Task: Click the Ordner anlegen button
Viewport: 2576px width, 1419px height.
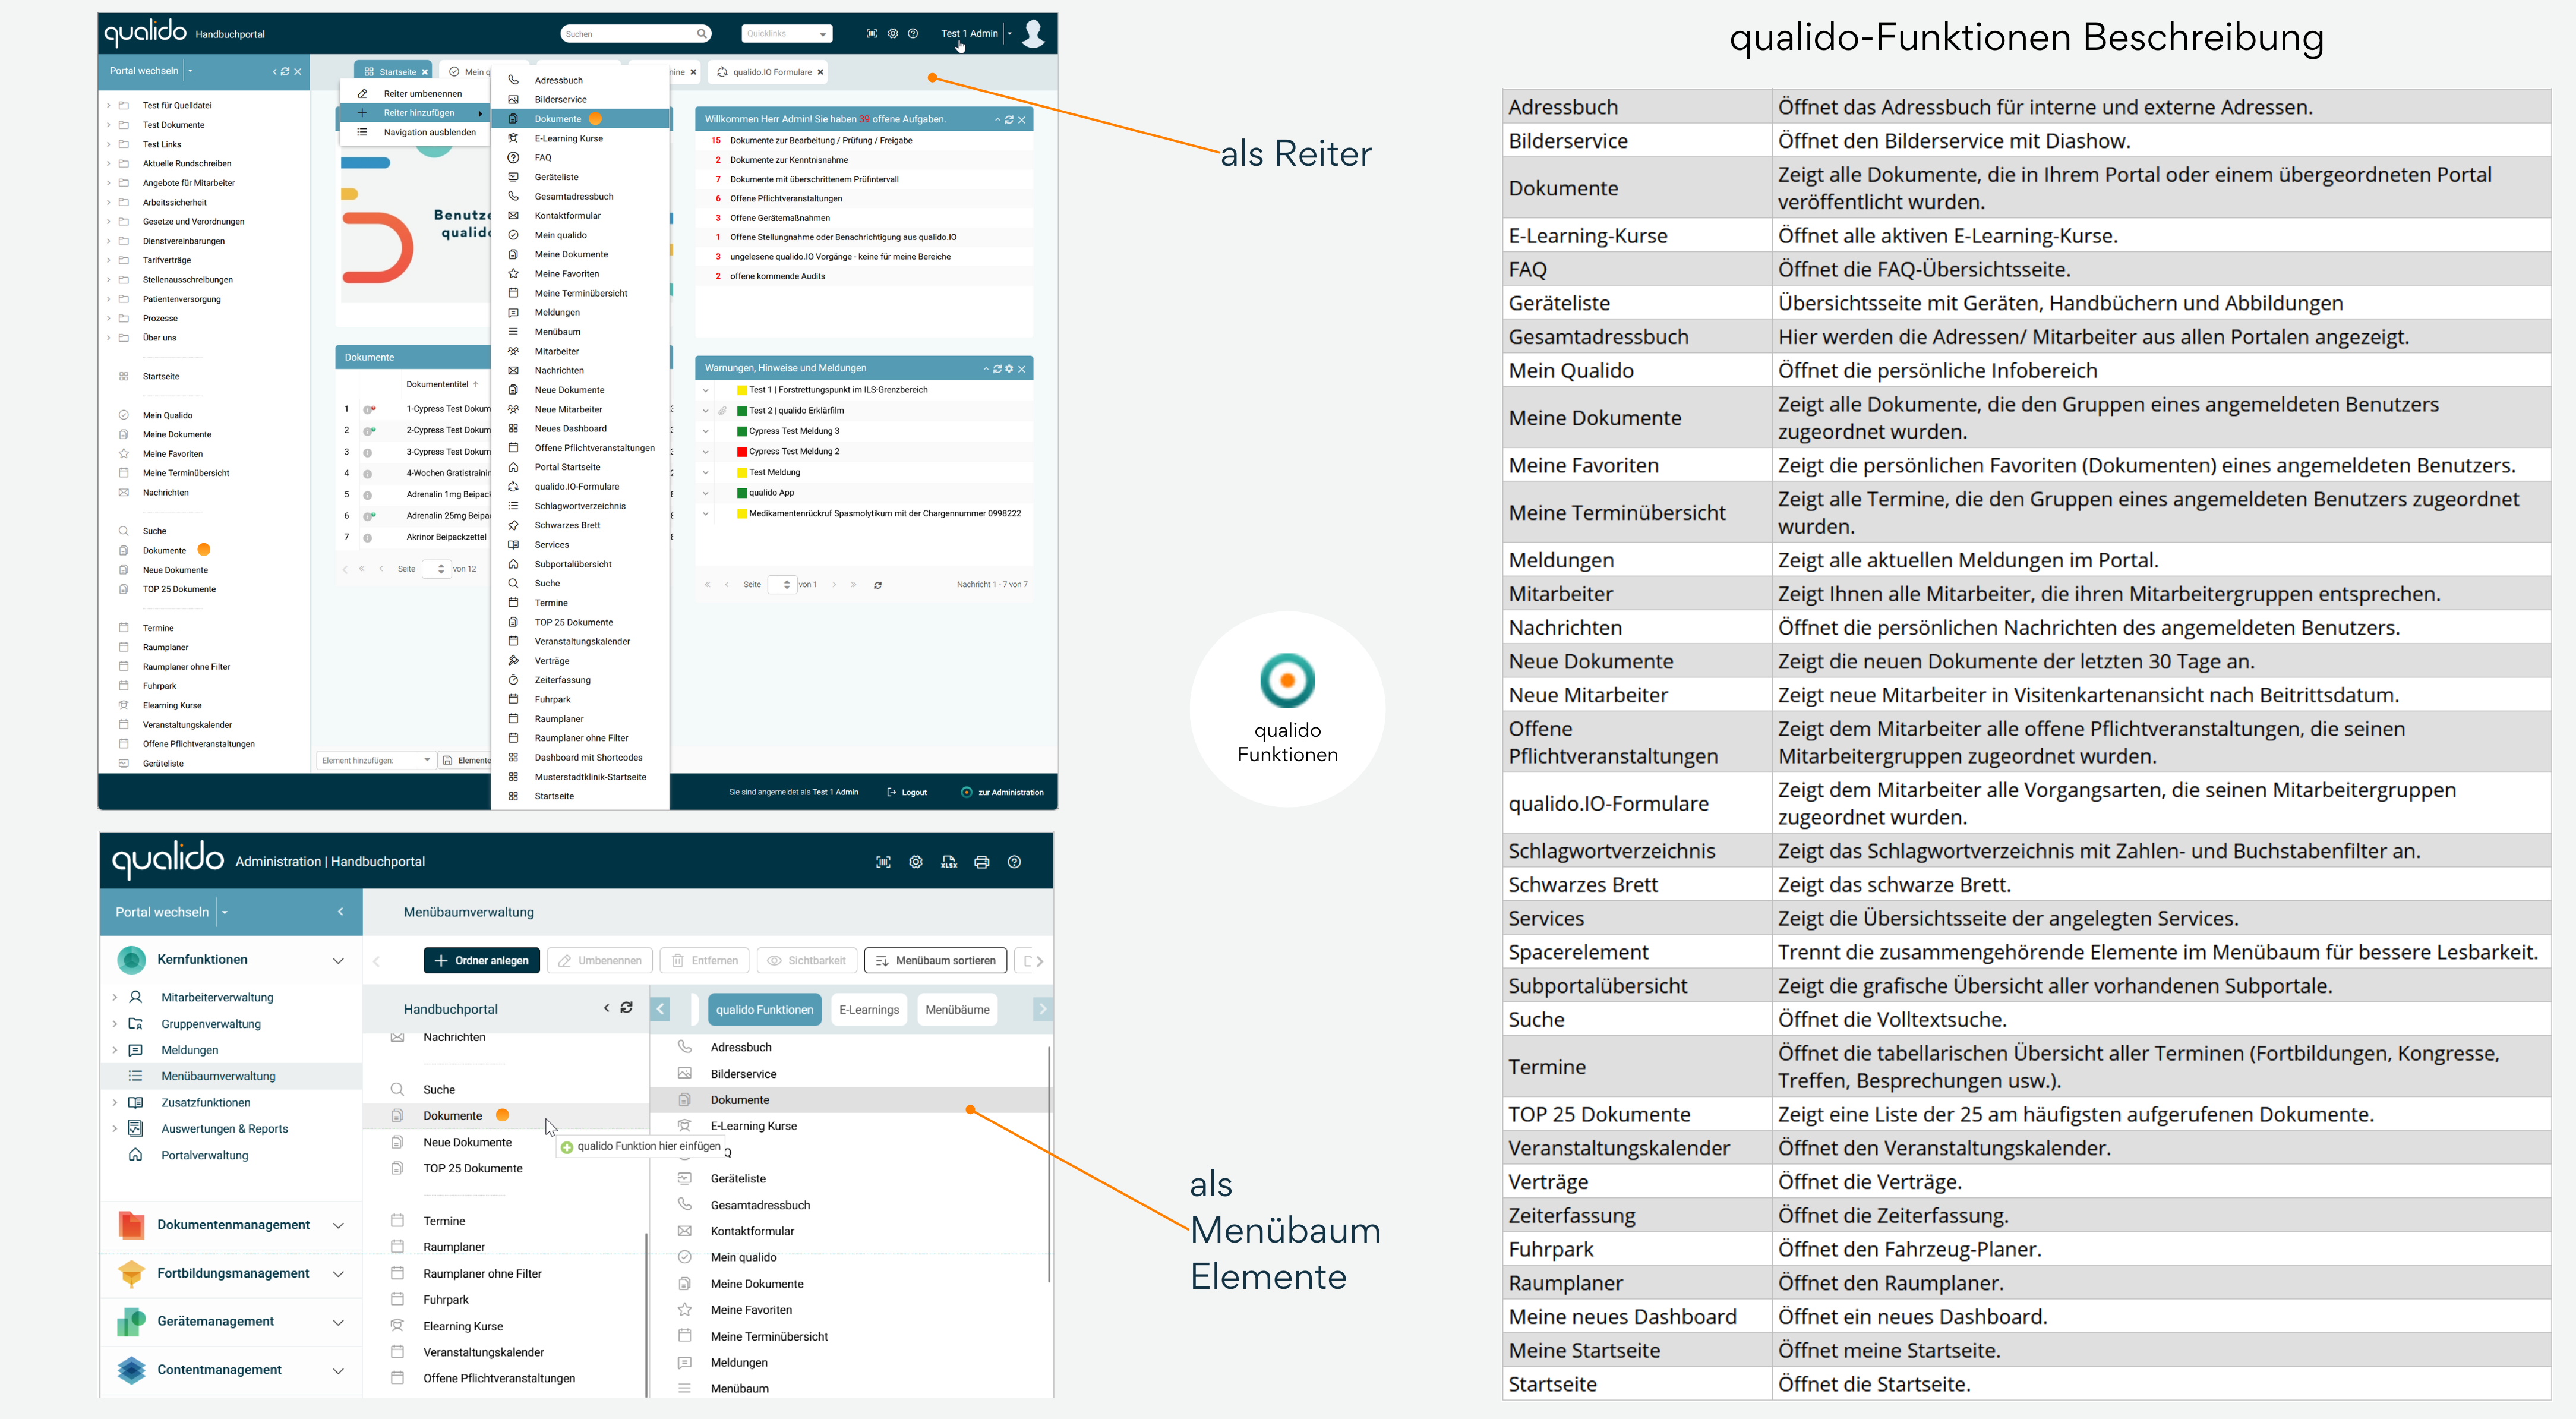Action: tap(482, 961)
